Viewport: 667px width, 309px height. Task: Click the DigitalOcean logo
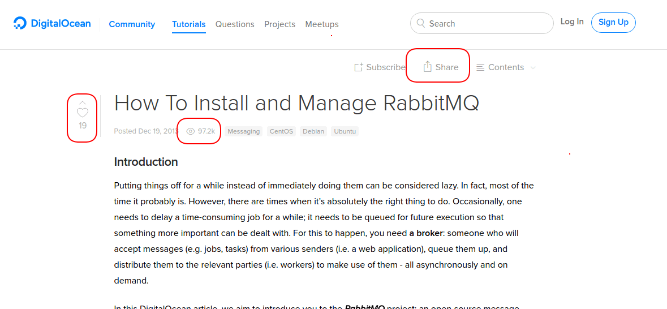[52, 23]
